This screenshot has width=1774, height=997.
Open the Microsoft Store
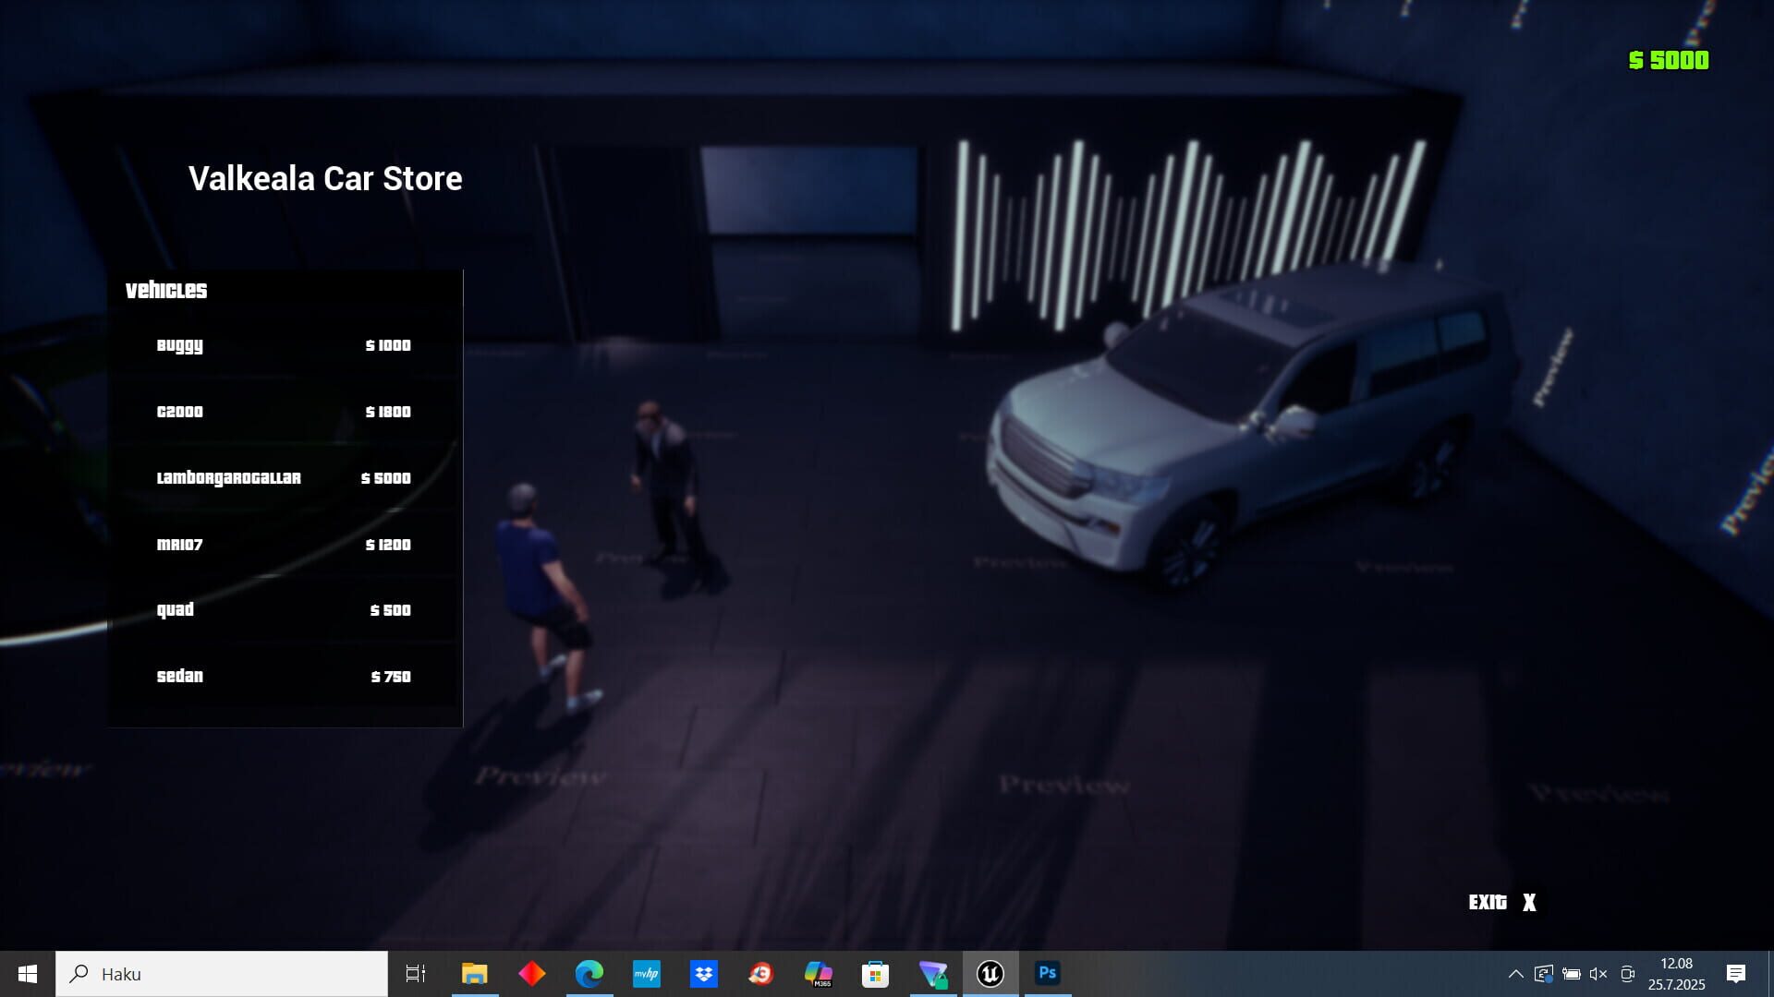tap(875, 973)
